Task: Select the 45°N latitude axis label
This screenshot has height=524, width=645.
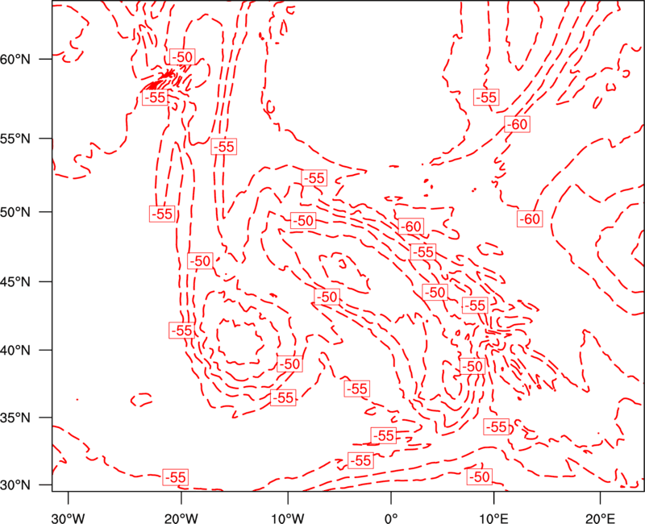Action: 15,281
